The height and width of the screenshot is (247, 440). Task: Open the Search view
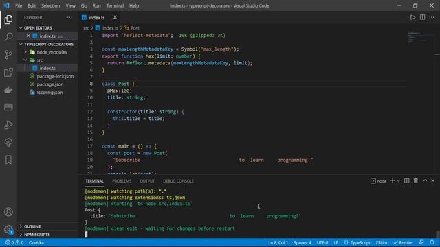click(x=8, y=36)
